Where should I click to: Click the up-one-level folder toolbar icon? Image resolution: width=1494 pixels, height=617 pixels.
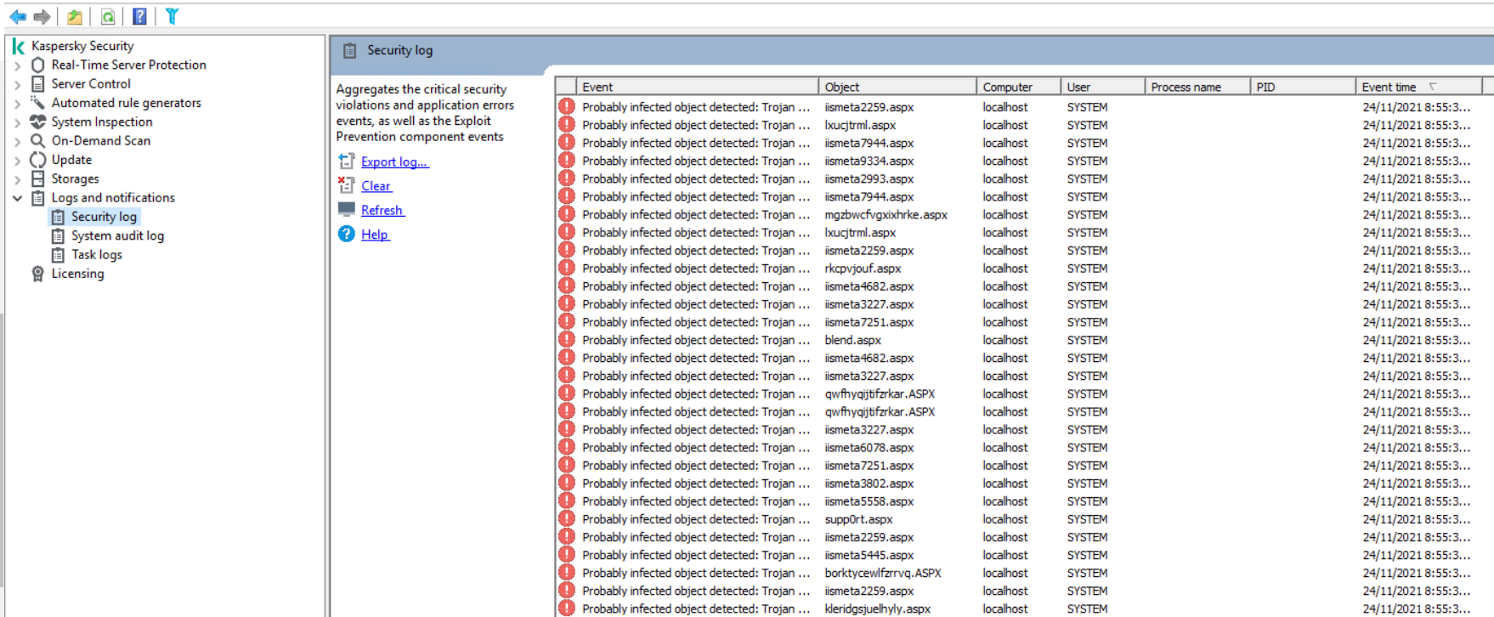(x=75, y=16)
